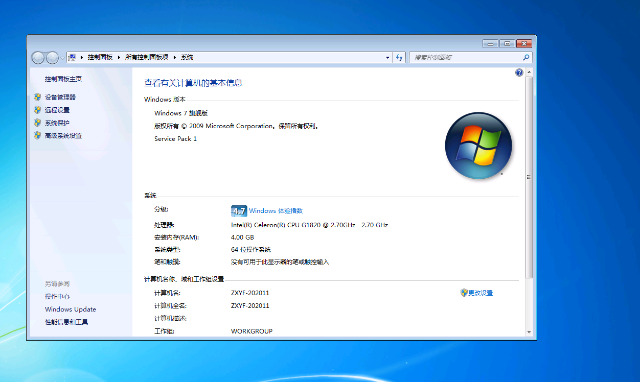Open 远程设置 in the sidebar

click(57, 110)
